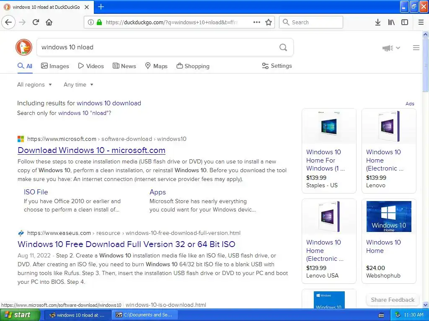This screenshot has height=321, width=429.
Task: Search only for windows 10 "nload" link
Action: (x=85, y=113)
